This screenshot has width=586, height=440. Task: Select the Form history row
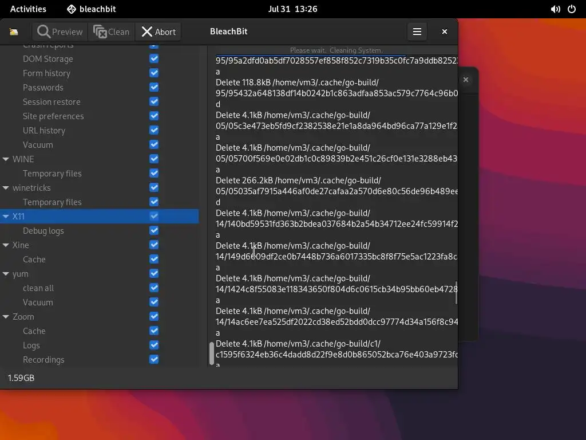(x=100, y=73)
